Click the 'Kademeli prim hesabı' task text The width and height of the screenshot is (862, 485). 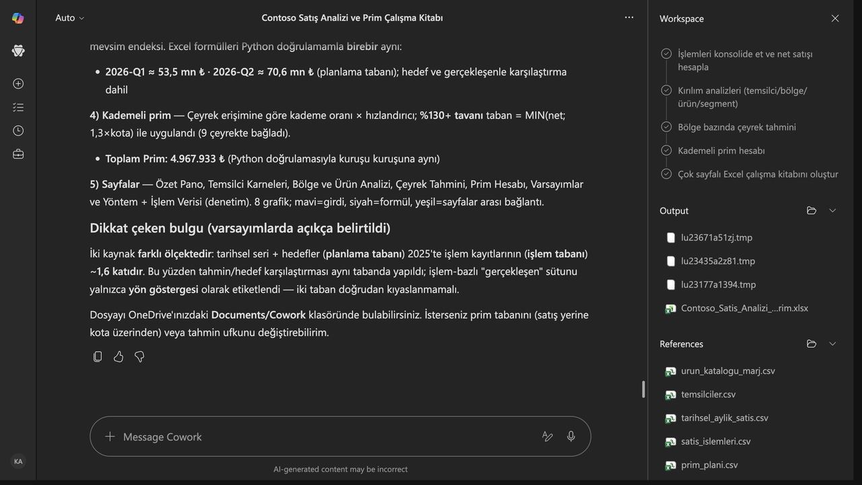tap(721, 150)
